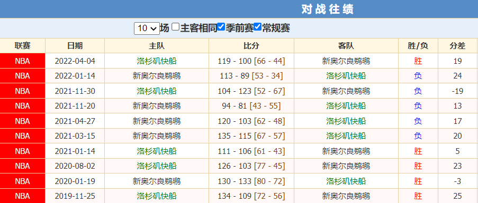478x203 pixels.
Task: Open away team 洛杉矶快船 in 2021-03-15 row
Action: (x=346, y=136)
